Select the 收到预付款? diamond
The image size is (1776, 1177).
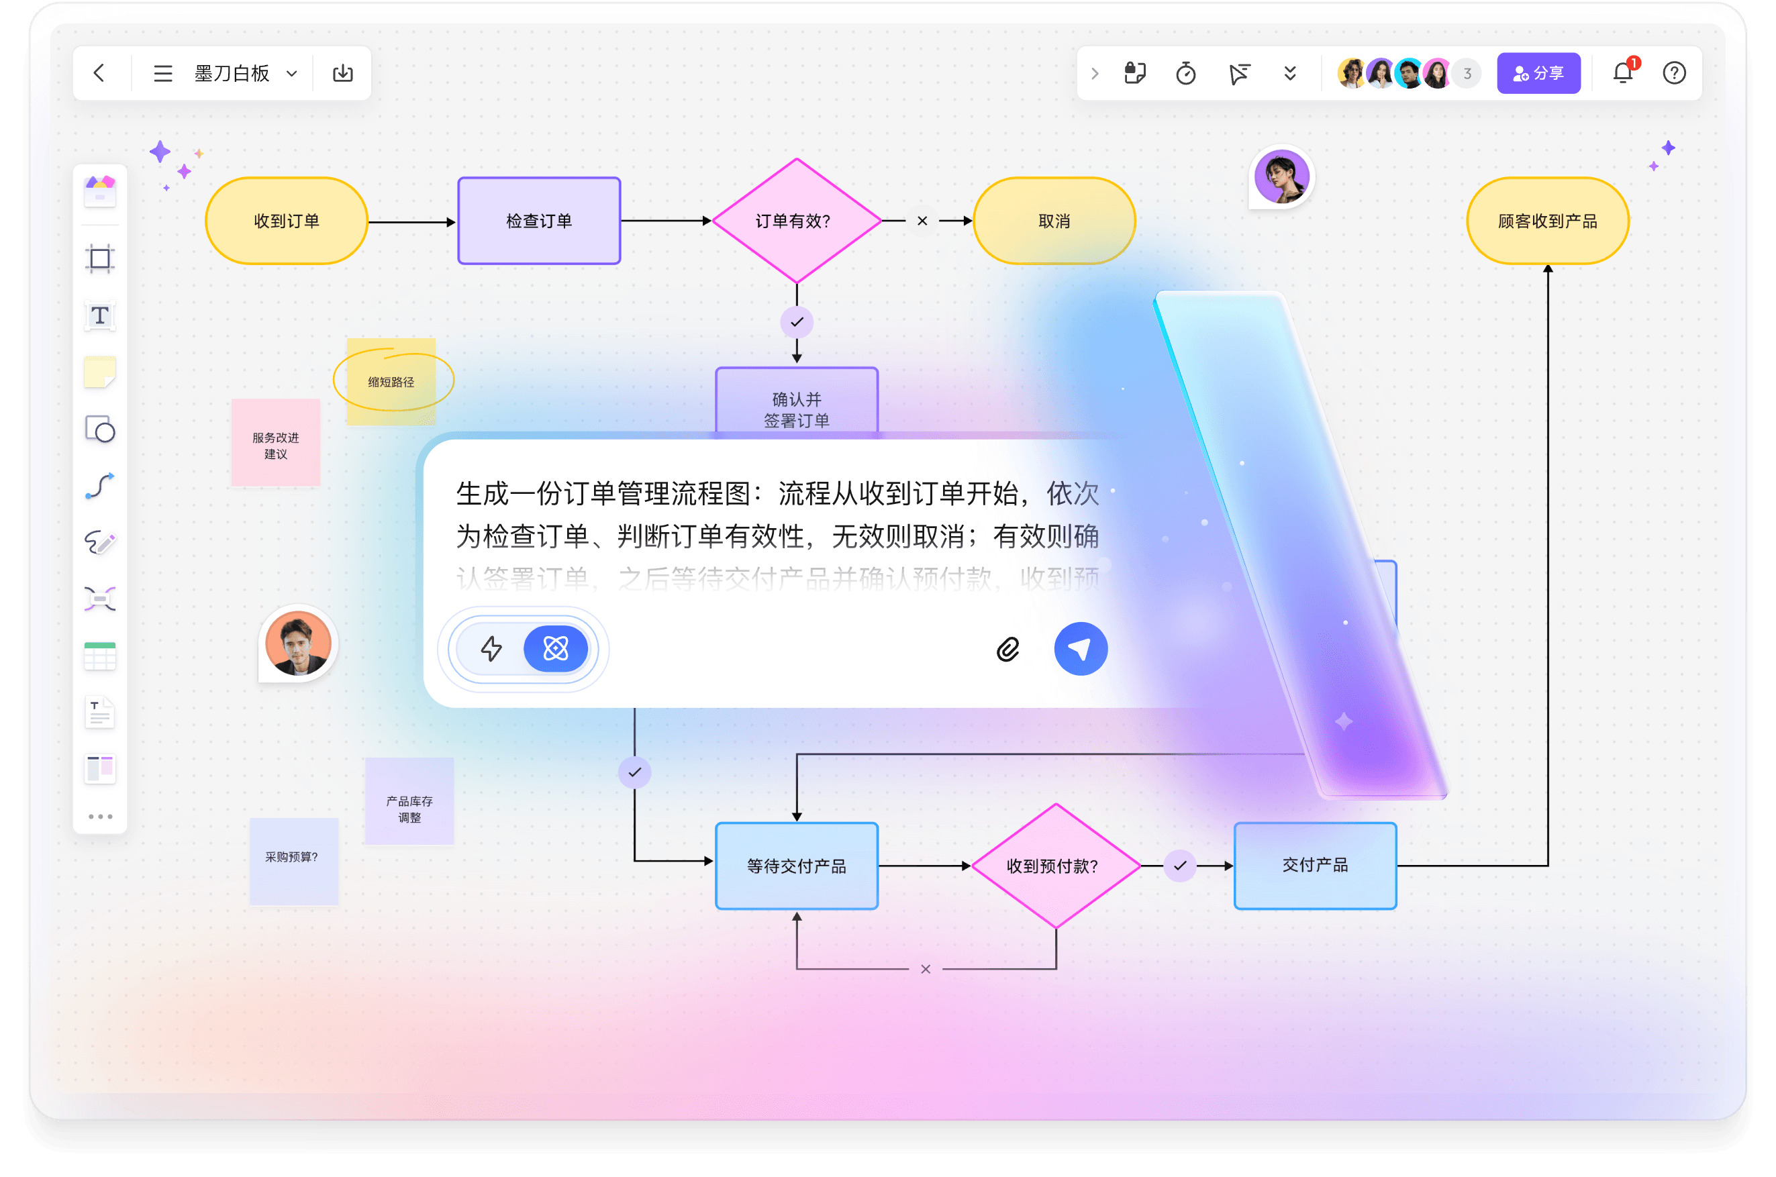pyautogui.click(x=1055, y=866)
